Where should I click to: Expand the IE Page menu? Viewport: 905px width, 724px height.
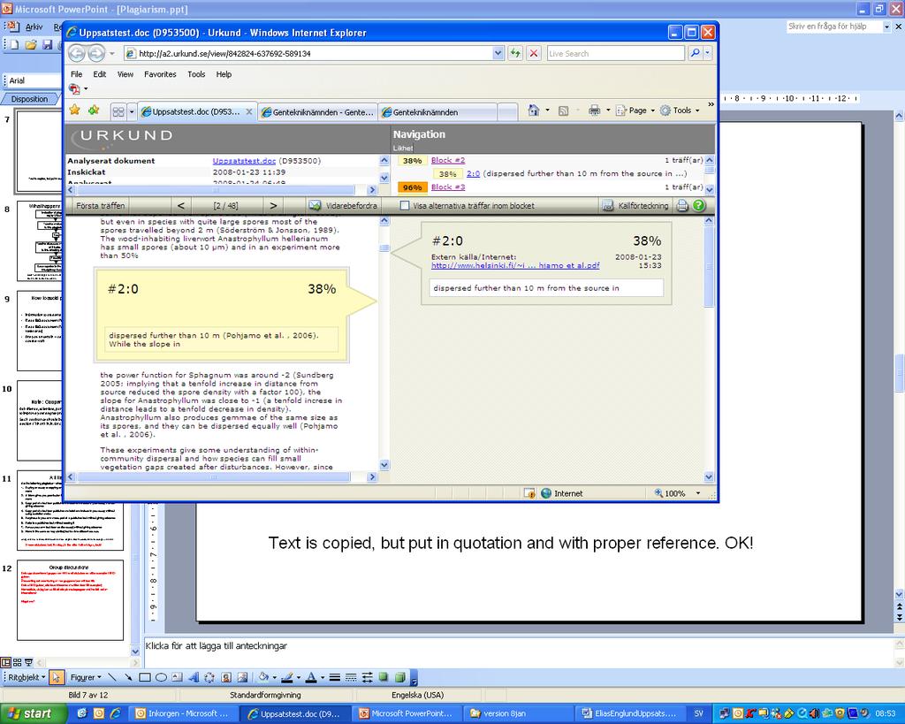(x=635, y=111)
